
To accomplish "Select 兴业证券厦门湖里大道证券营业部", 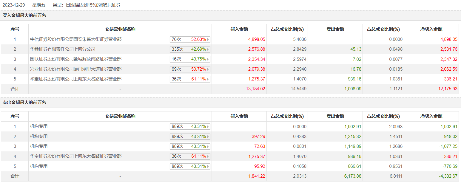I will click(x=76, y=69).
